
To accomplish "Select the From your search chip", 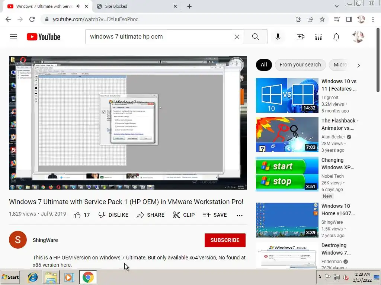I will click(300, 65).
